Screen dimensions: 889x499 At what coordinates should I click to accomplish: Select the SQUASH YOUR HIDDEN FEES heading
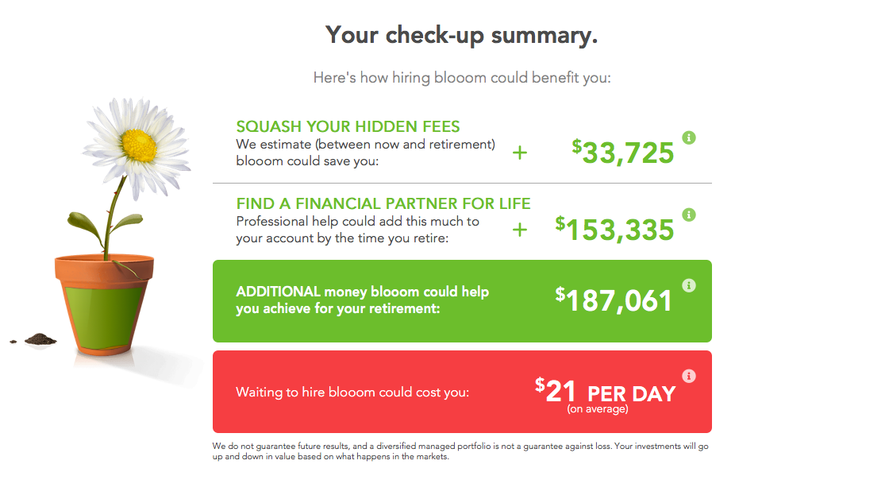coord(348,126)
